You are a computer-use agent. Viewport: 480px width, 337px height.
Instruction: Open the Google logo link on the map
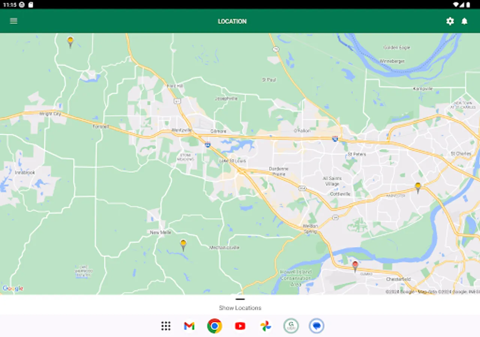(13, 288)
